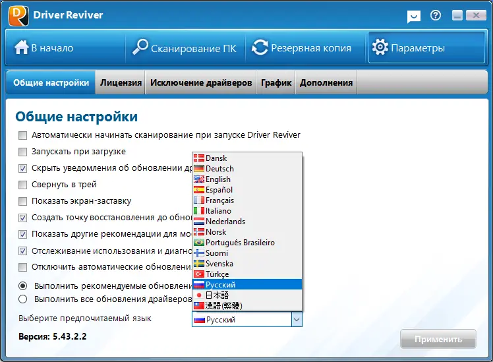Pick the Italian flag icon in list

click(198, 211)
